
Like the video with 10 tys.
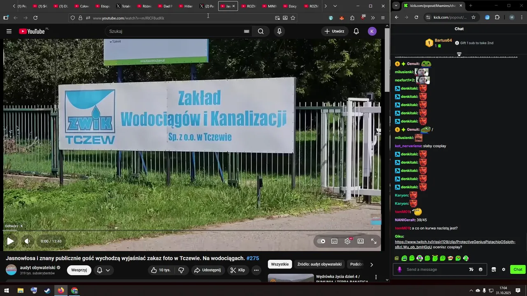click(x=161, y=270)
